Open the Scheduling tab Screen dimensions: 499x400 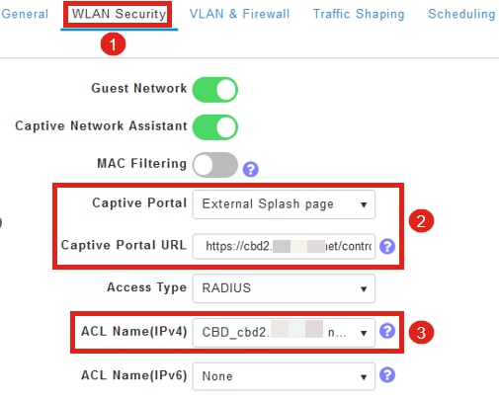tap(461, 14)
